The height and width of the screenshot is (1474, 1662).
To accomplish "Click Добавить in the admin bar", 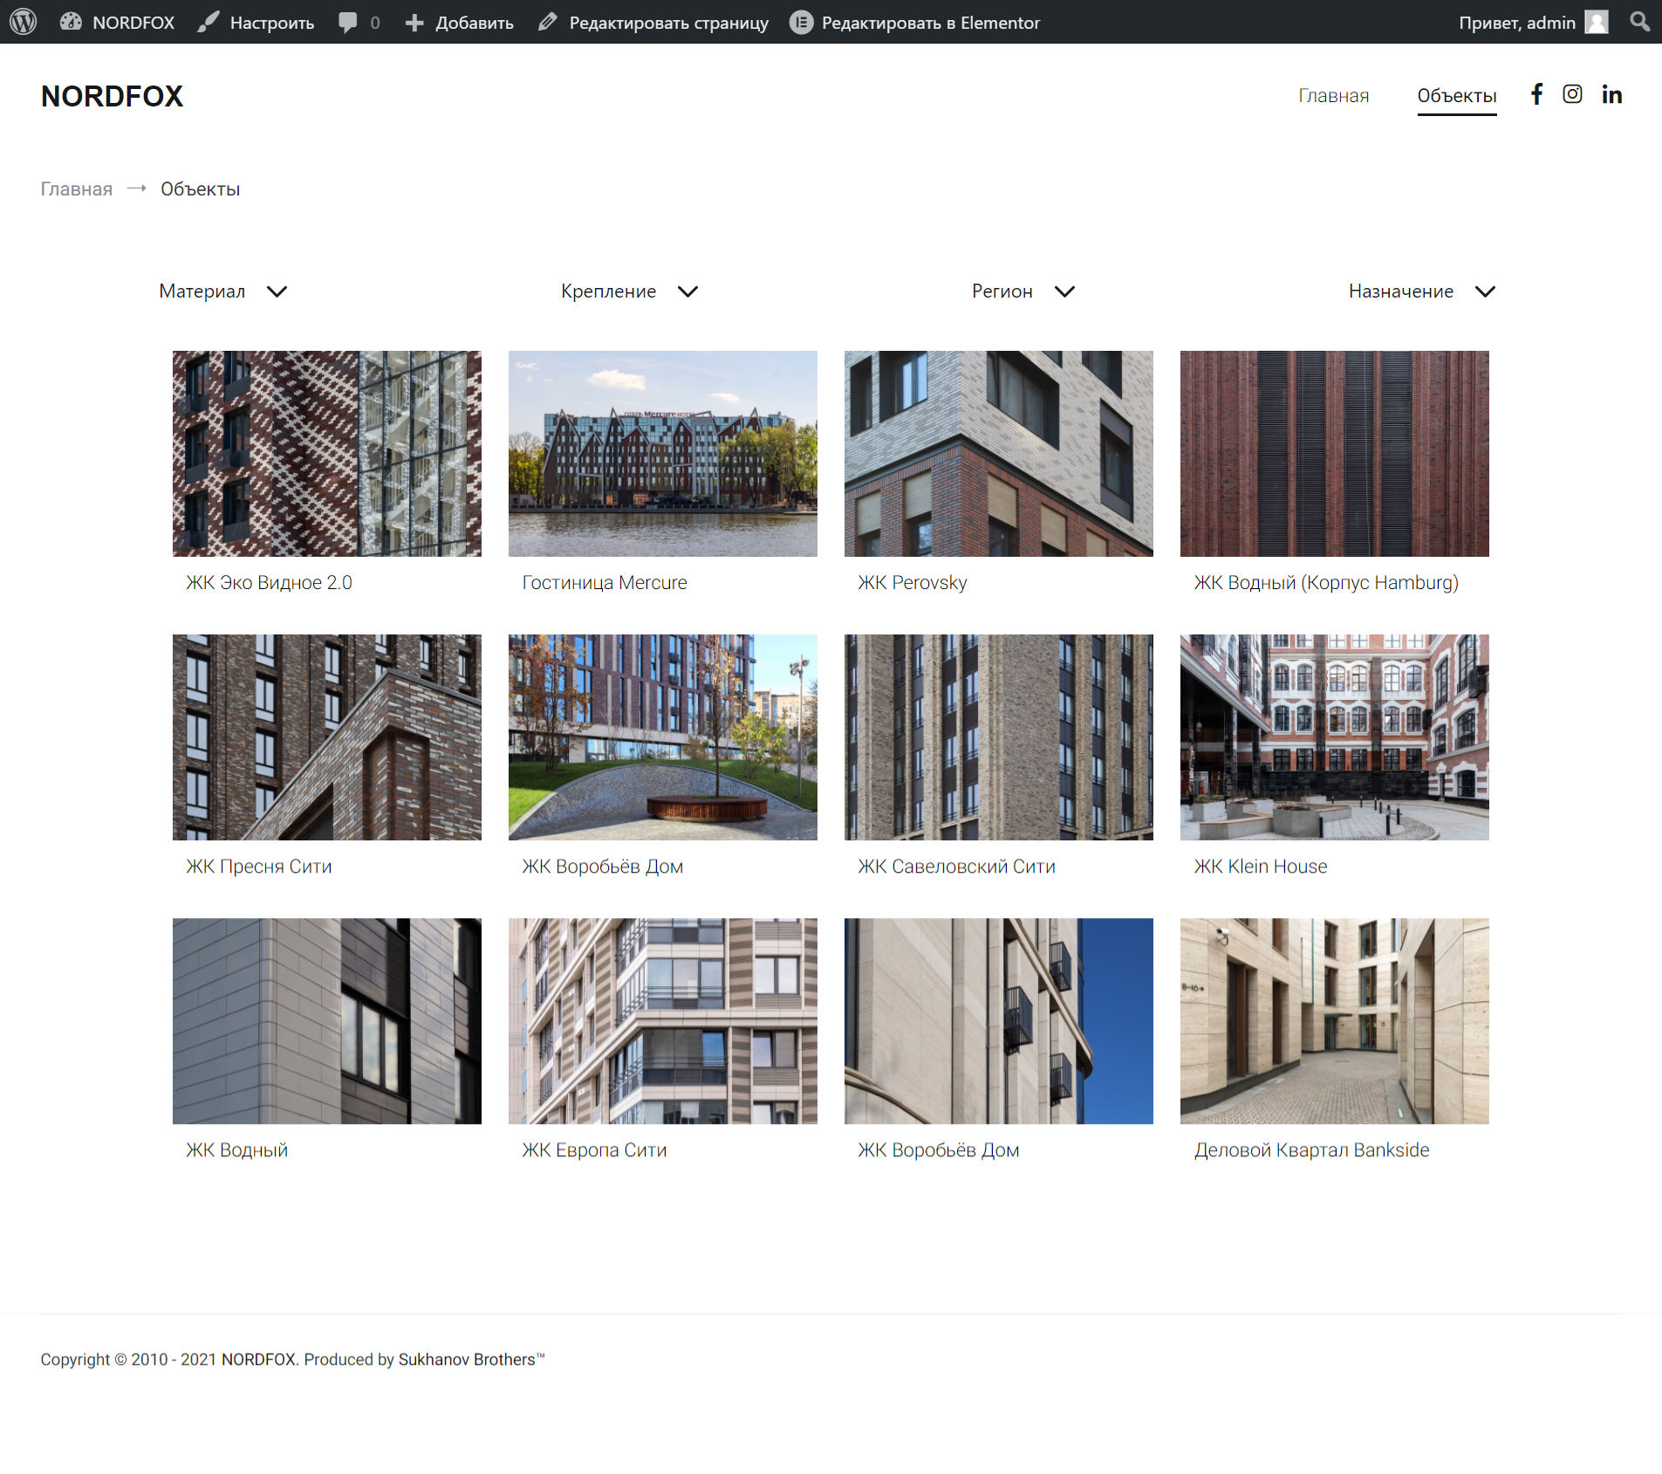I will point(460,23).
